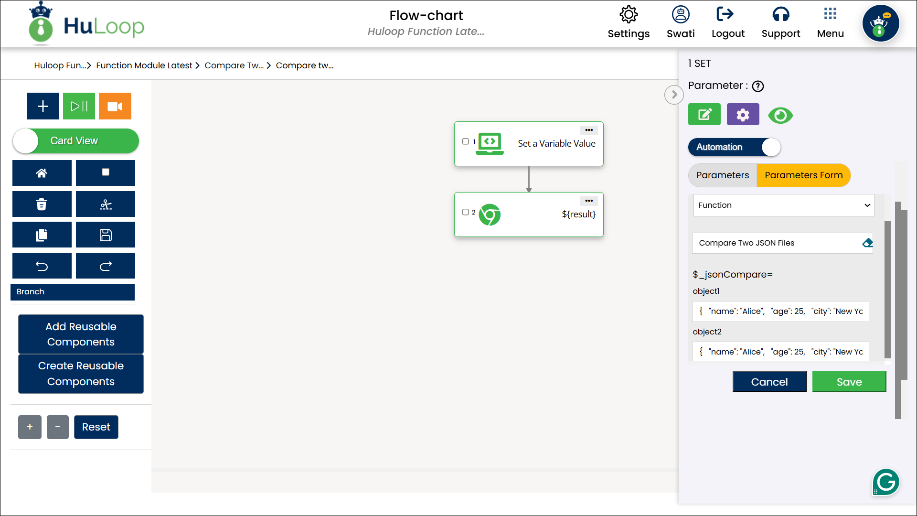Toggle the Card View switch
Image resolution: width=917 pixels, height=516 pixels.
[x=75, y=141]
